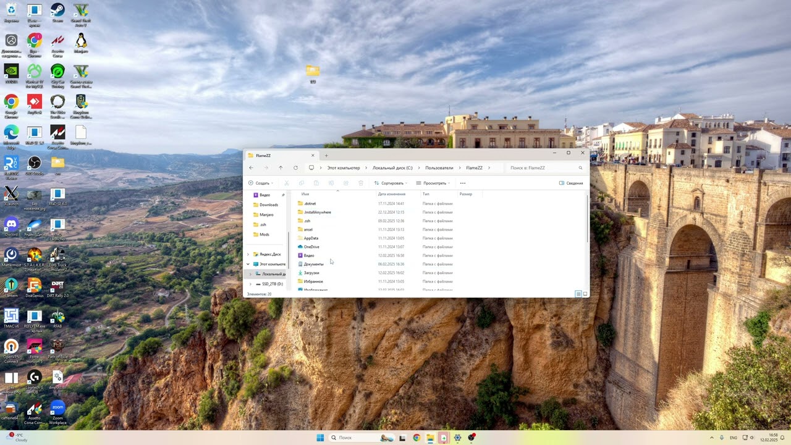Select Forza Horizon 5 desktop icon
791x445 pixels.
coord(35,350)
